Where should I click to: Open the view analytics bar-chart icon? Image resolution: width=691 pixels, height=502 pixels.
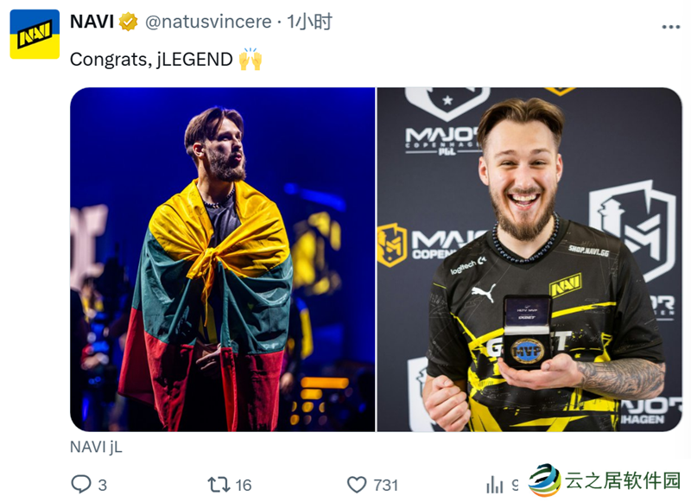tap(494, 485)
